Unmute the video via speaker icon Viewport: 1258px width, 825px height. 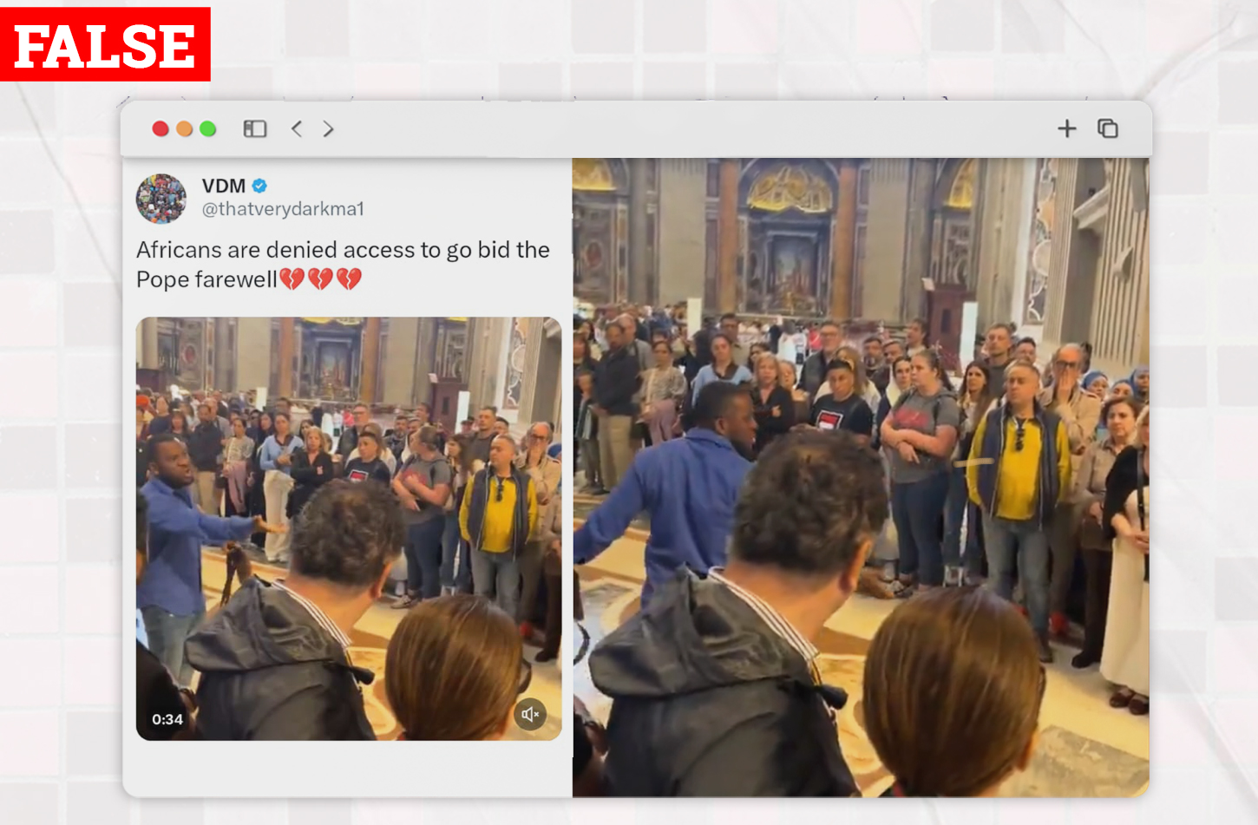pos(530,714)
